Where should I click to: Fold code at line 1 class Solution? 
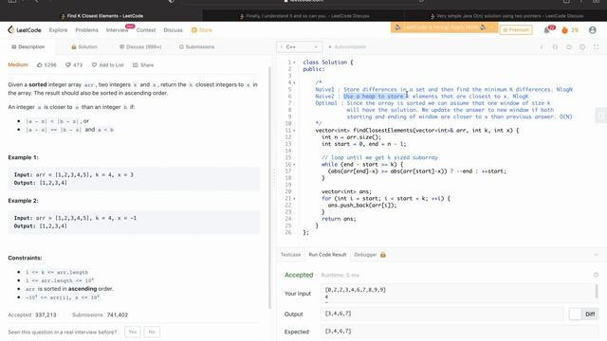pyautogui.click(x=294, y=63)
